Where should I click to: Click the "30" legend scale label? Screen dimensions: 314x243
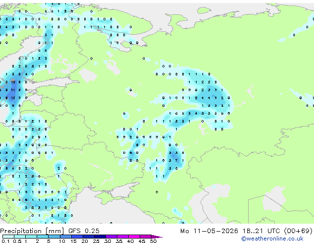point(107,241)
